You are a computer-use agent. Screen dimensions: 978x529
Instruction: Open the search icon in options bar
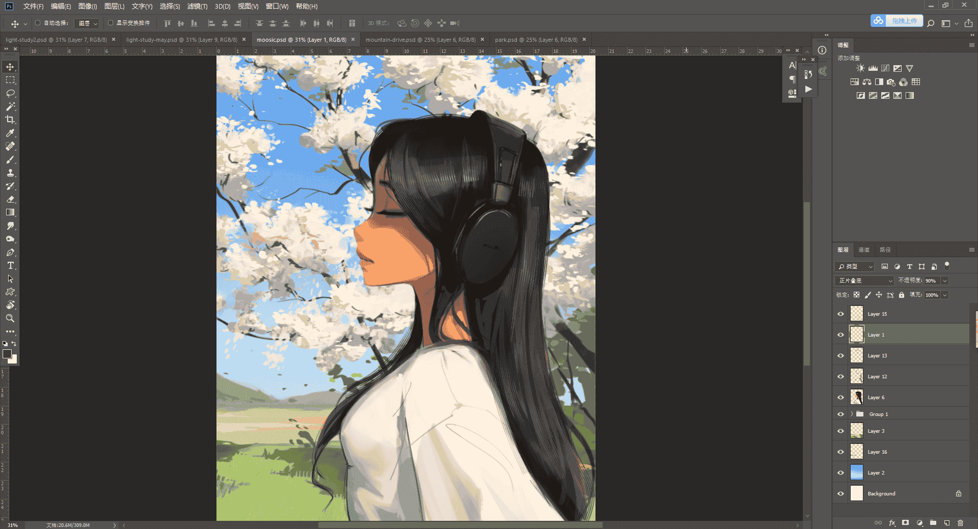(x=931, y=23)
